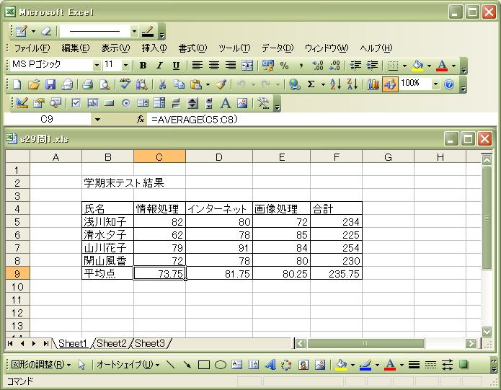
Task: Open the ファイル menu
Action: [x=32, y=48]
